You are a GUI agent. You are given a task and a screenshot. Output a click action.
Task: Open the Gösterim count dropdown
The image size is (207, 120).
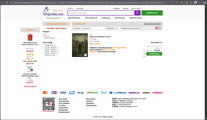pyautogui.click(x=118, y=28)
